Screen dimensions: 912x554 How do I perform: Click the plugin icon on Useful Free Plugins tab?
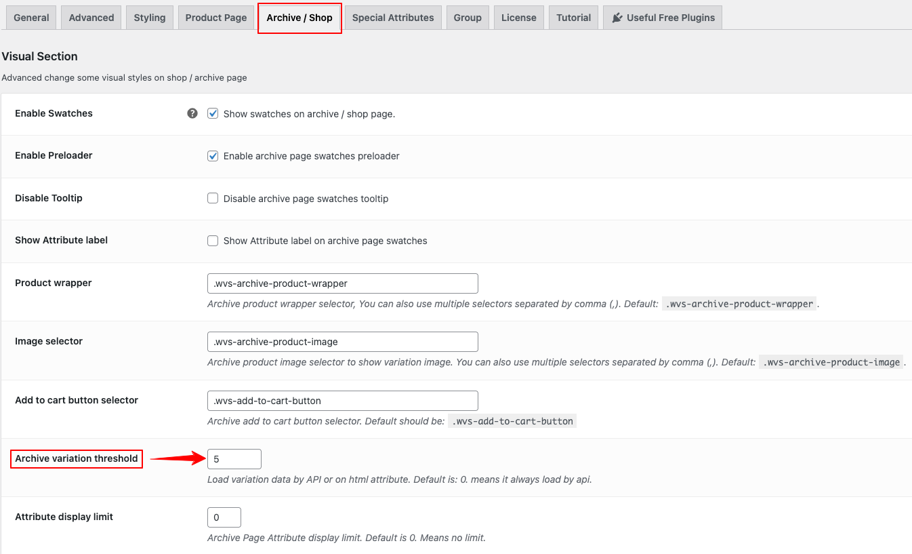coord(617,17)
